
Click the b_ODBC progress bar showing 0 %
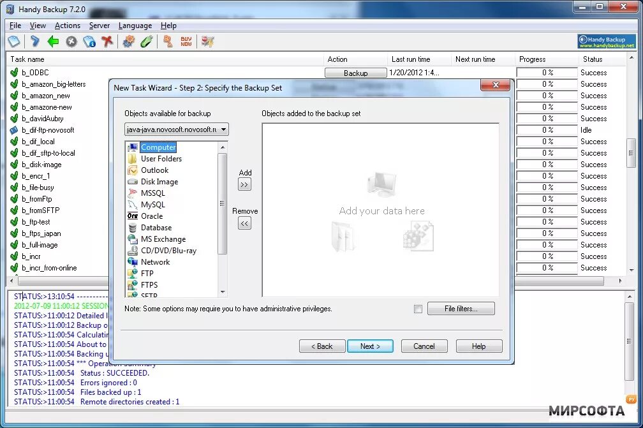[x=547, y=73]
